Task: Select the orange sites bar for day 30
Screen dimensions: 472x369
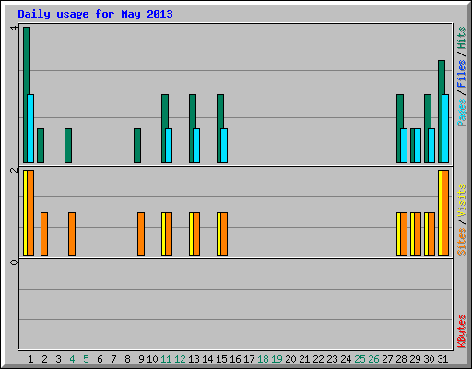Action: (x=431, y=233)
